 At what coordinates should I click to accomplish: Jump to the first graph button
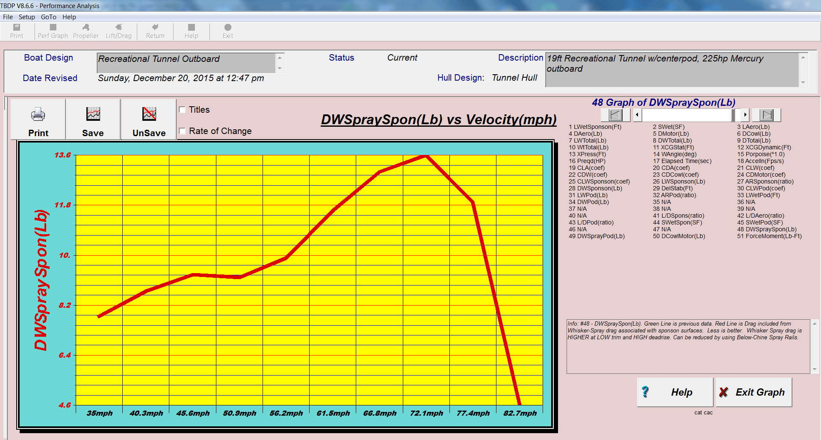[615, 115]
